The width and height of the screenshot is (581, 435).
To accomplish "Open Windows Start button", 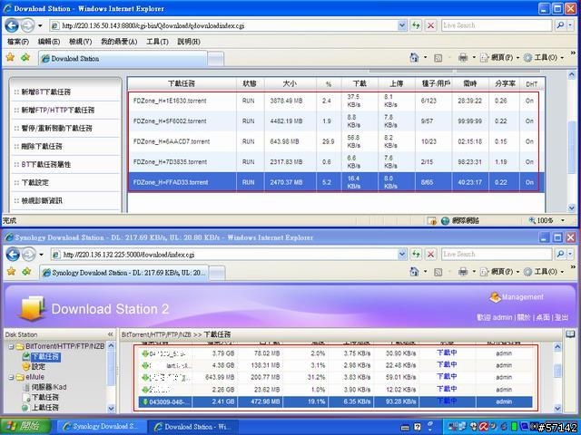I will point(25,427).
